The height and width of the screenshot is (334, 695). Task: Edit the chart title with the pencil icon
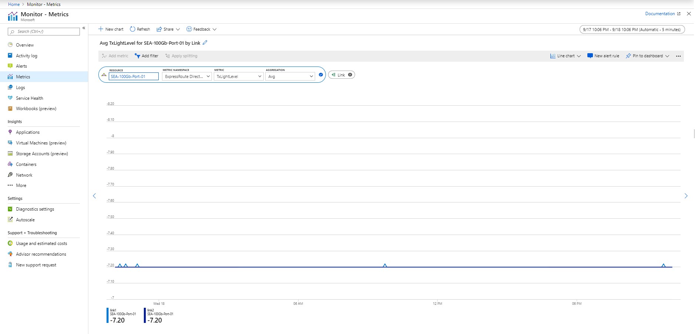(205, 43)
